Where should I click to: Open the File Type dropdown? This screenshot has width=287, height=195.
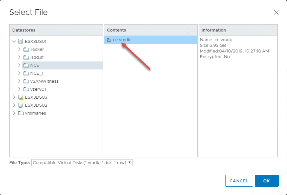82,163
